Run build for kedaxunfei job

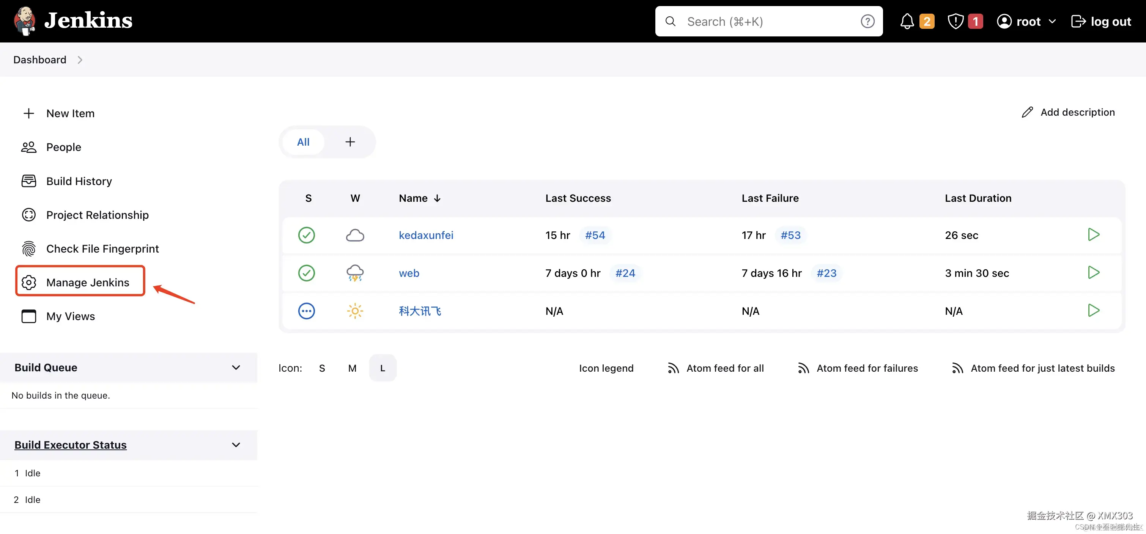[x=1093, y=234]
